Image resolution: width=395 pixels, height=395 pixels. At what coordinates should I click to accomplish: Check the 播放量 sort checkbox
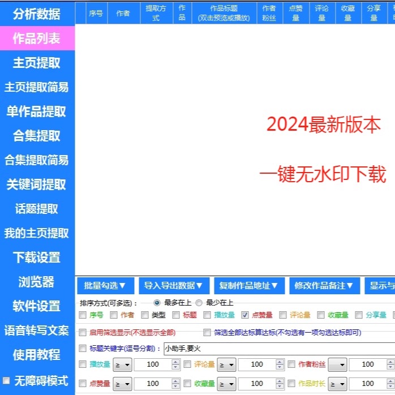207,315
